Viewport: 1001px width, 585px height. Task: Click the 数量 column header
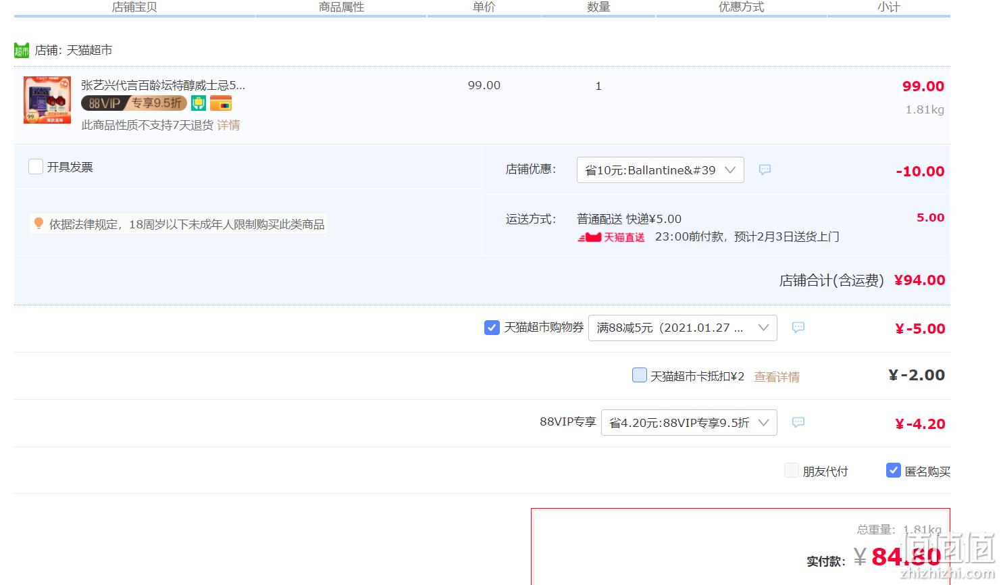[598, 7]
